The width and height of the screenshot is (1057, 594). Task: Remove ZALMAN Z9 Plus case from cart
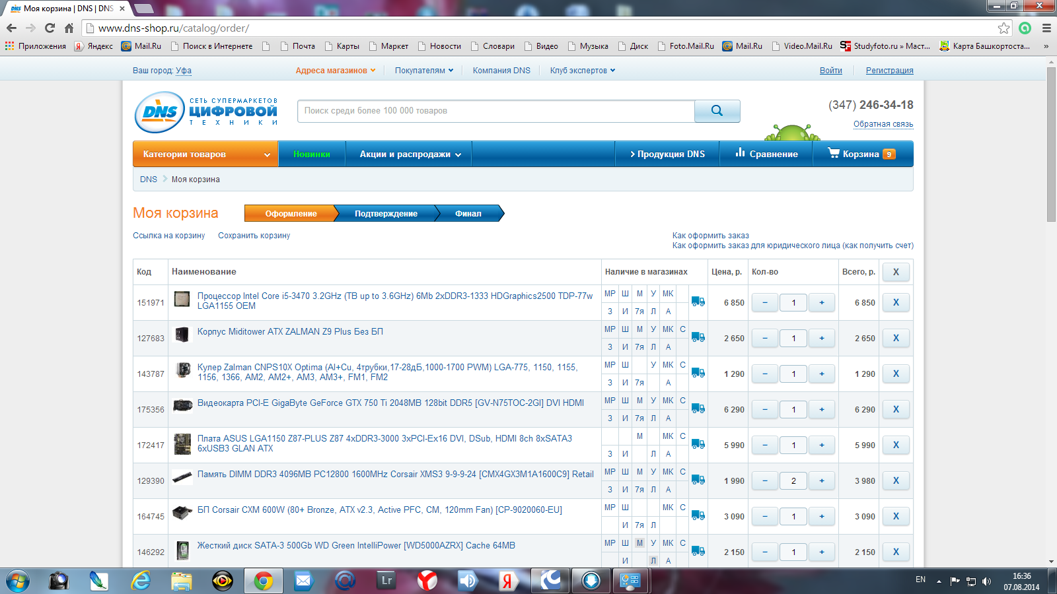tap(896, 338)
